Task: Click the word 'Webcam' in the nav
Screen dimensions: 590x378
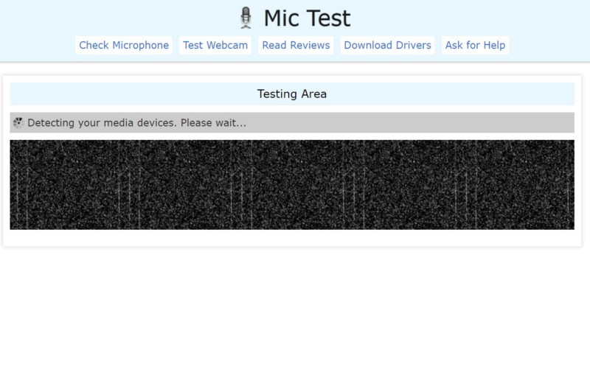Action: click(x=227, y=45)
